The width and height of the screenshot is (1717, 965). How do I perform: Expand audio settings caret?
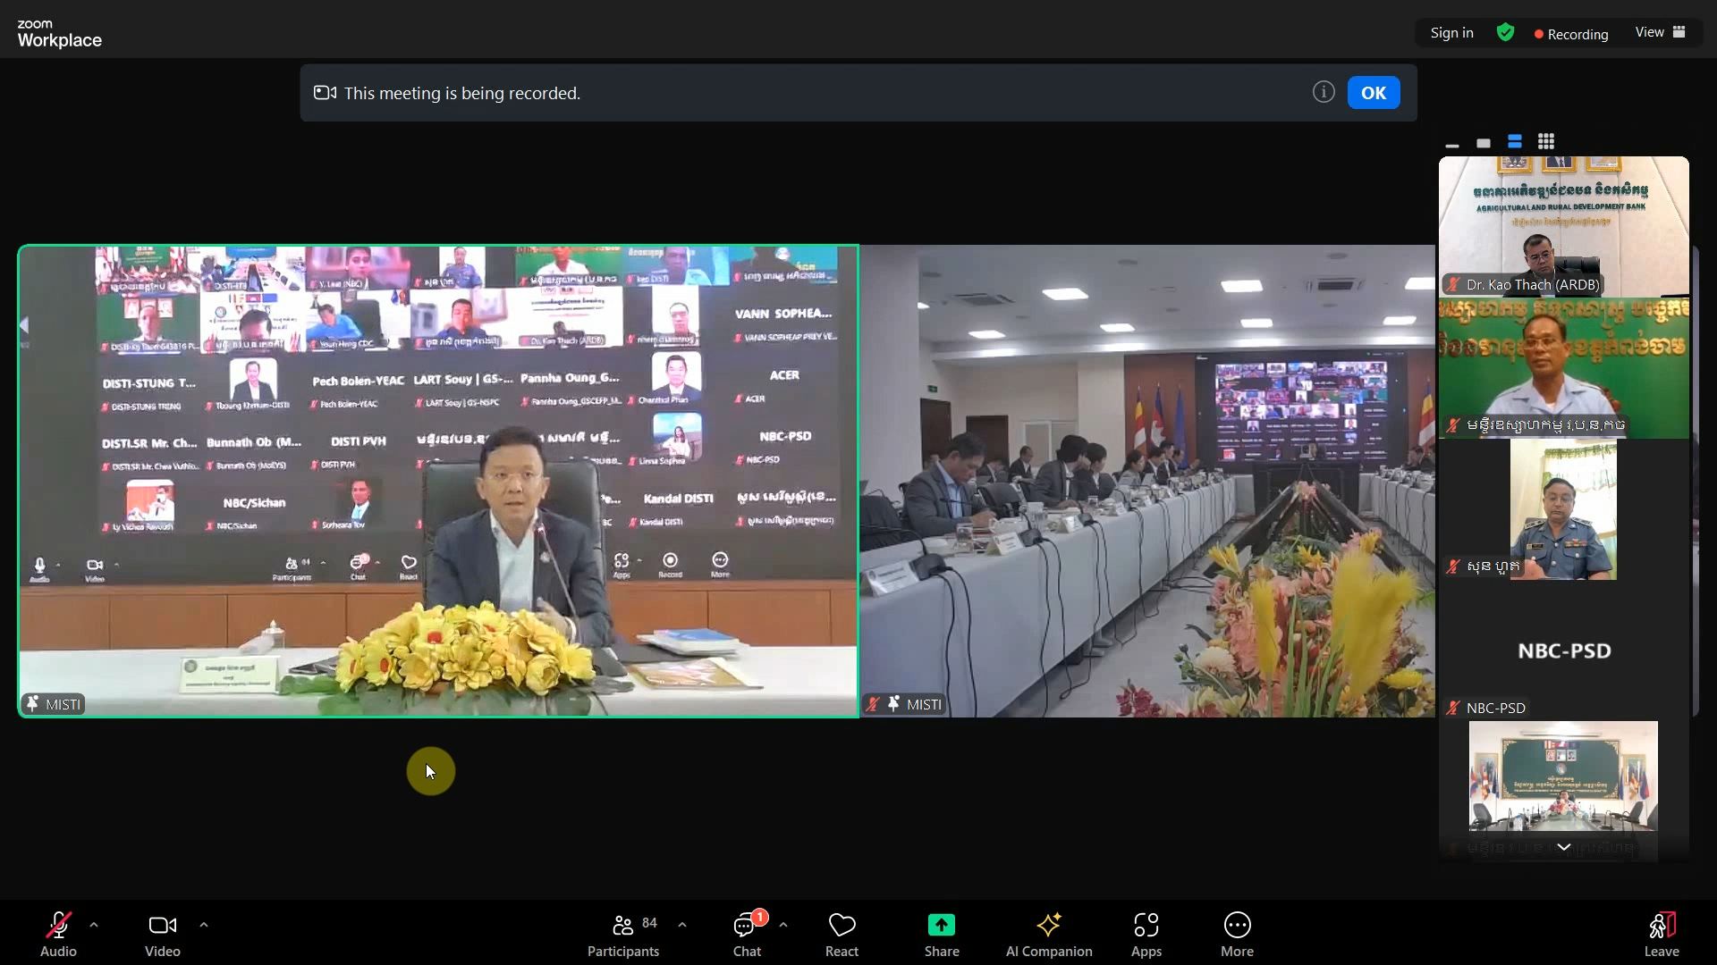click(94, 925)
